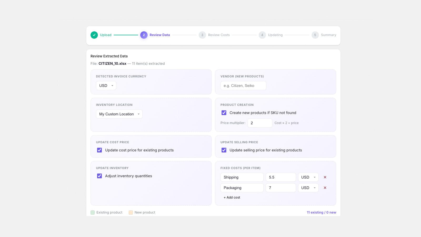Viewport: 421px width, 237px height.
Task: Open the Shipping cost currency dropdown
Action: 308,177
